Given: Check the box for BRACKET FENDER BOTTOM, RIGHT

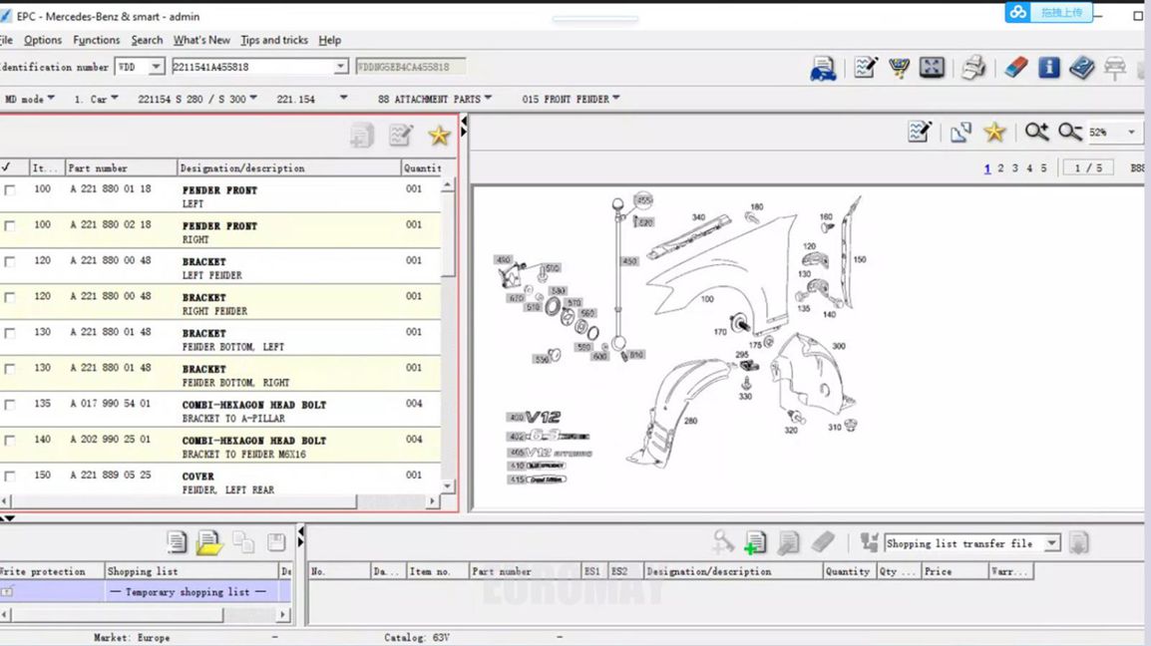Looking at the screenshot, I should (x=10, y=369).
